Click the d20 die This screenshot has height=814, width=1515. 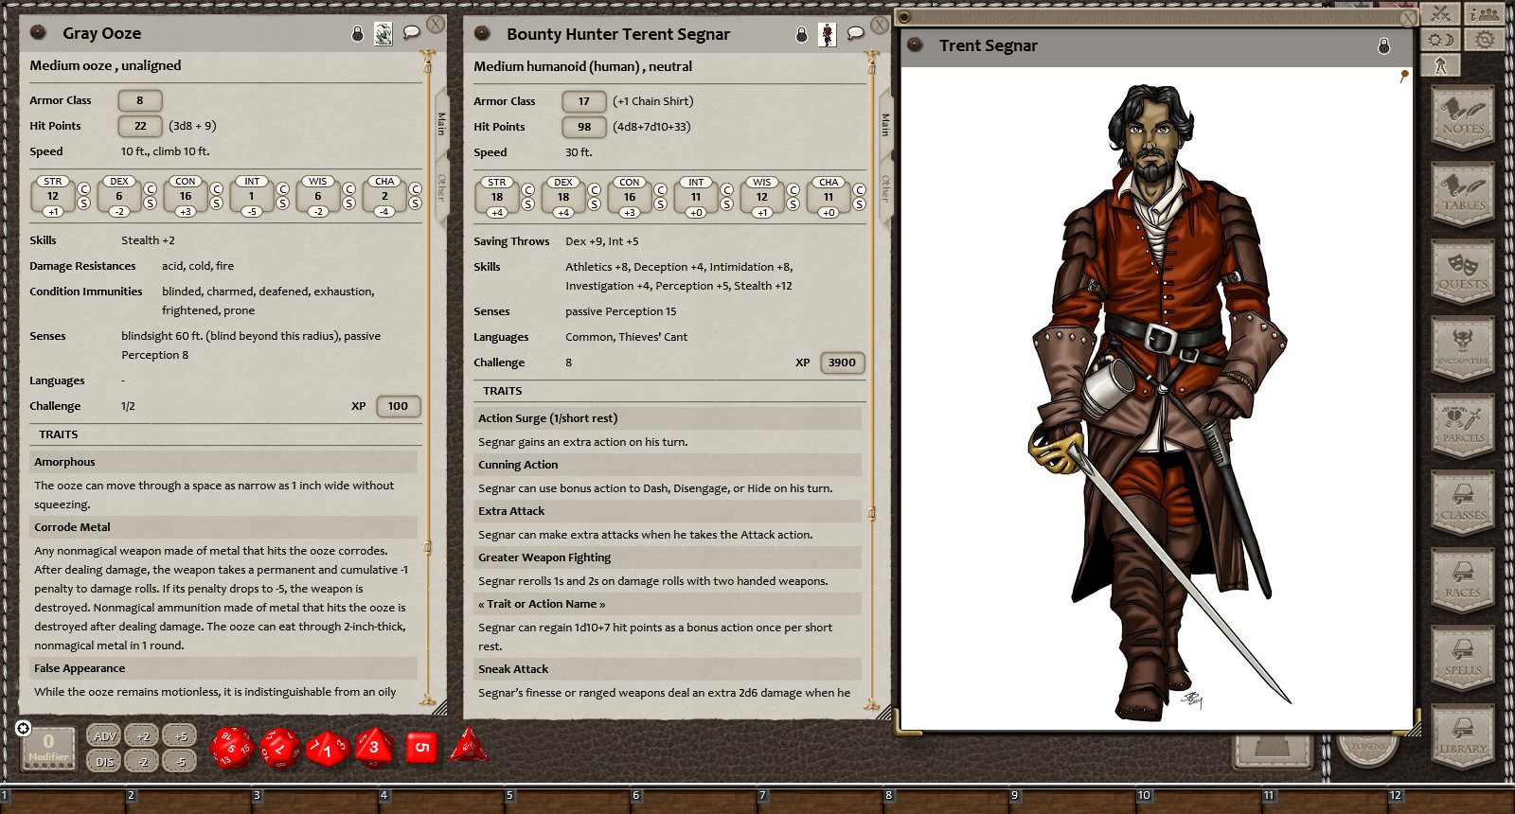[231, 748]
